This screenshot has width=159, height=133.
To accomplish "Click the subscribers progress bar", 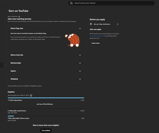I will (x=46, y=98).
